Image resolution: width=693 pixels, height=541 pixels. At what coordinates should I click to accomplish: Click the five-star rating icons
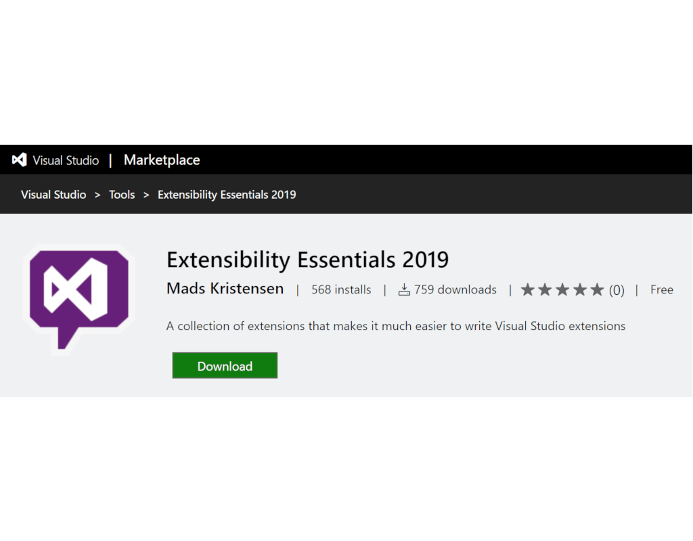pos(562,289)
